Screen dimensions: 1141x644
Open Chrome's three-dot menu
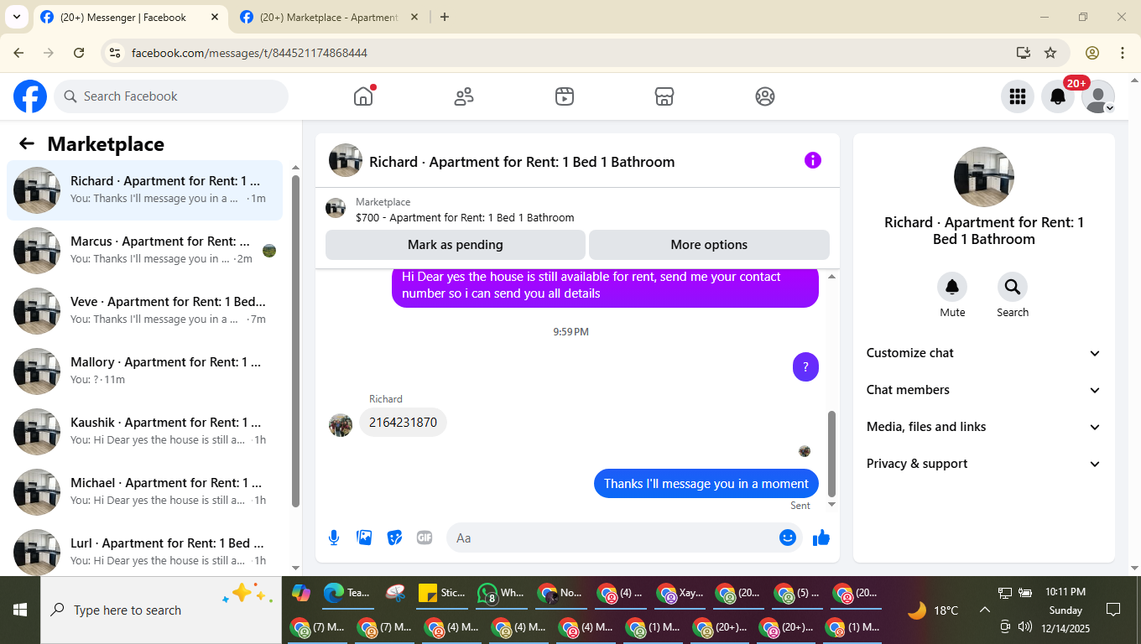pos(1123,53)
